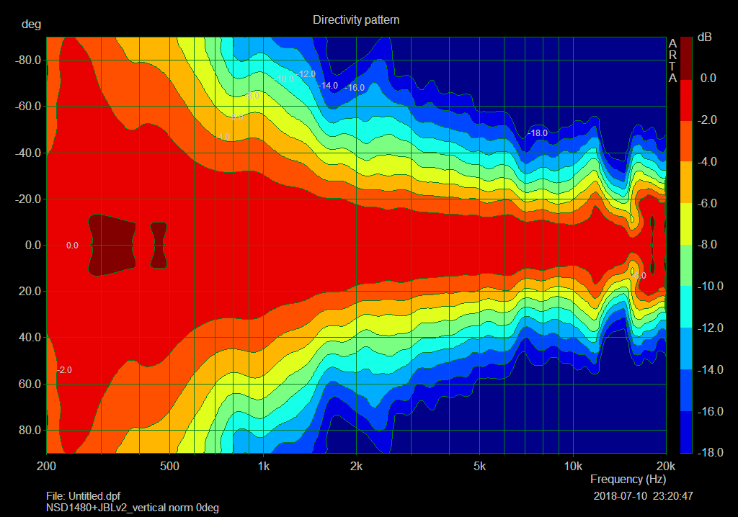Select the 60.0 degree axis label
The width and height of the screenshot is (738, 517).
(30, 384)
